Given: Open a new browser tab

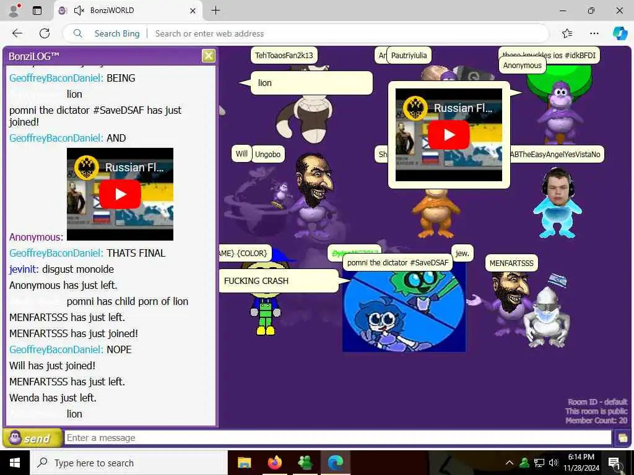Looking at the screenshot, I should [x=216, y=11].
